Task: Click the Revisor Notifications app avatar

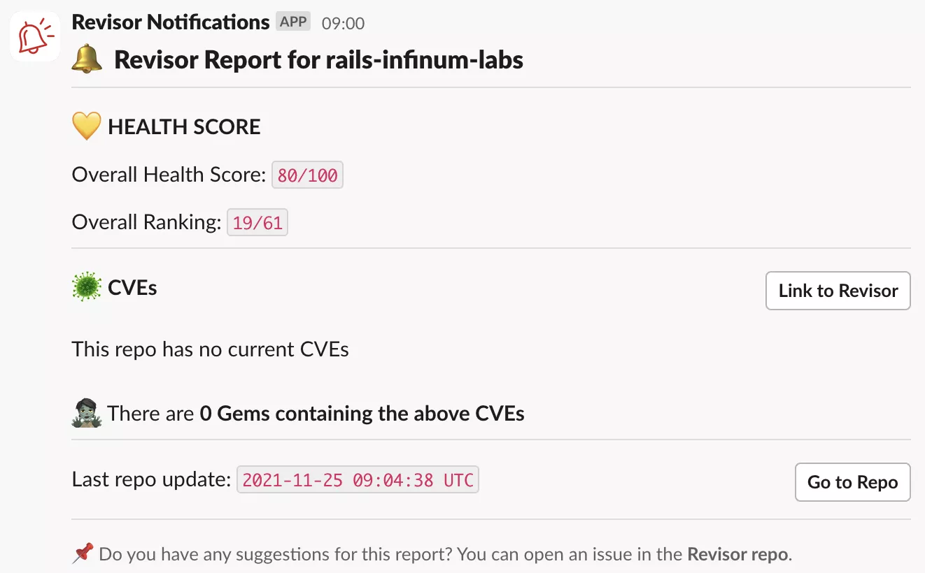Action: click(34, 36)
